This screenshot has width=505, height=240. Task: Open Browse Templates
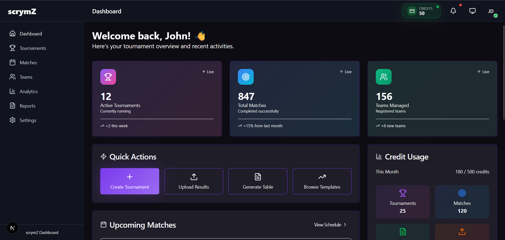[x=322, y=181]
